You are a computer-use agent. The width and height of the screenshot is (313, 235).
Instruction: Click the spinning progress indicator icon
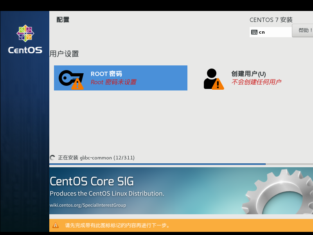point(52,158)
